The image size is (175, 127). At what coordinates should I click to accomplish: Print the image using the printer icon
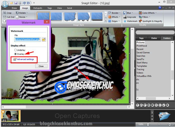coord(20,3)
